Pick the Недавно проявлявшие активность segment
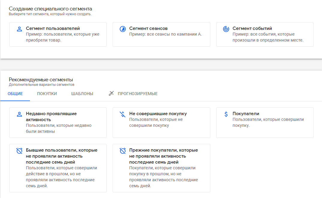 pos(58,123)
